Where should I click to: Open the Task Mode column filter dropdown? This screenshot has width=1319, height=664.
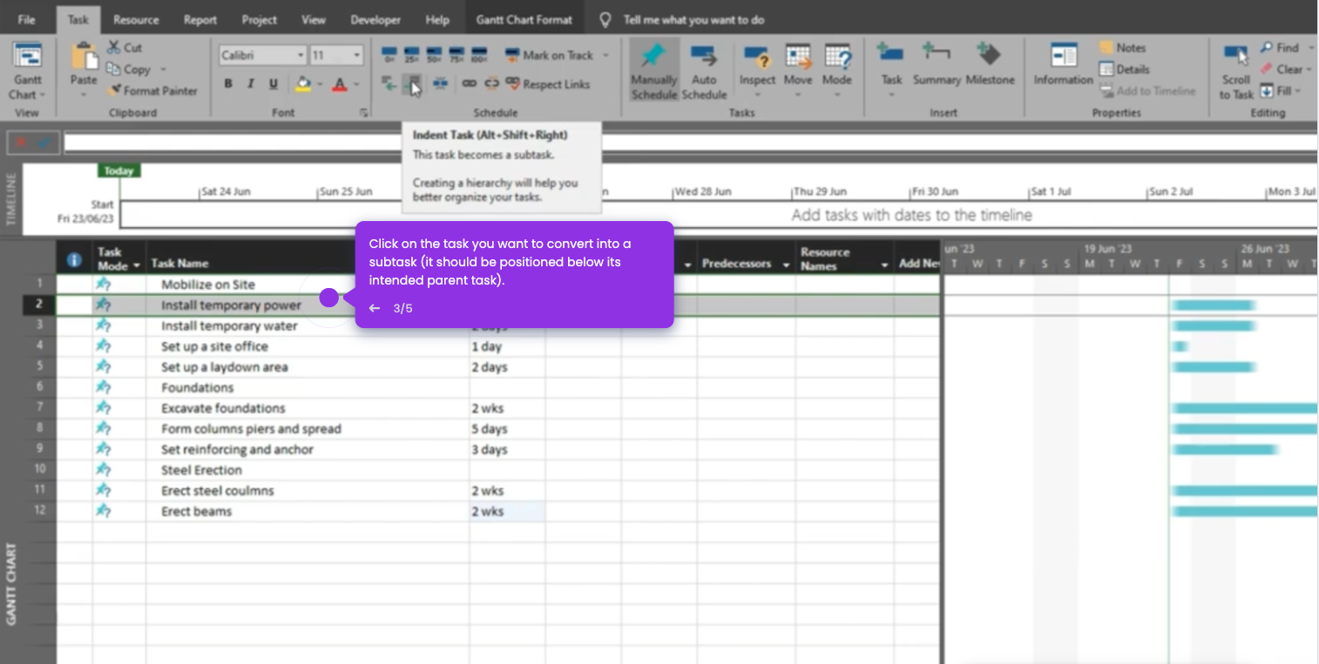(x=137, y=265)
